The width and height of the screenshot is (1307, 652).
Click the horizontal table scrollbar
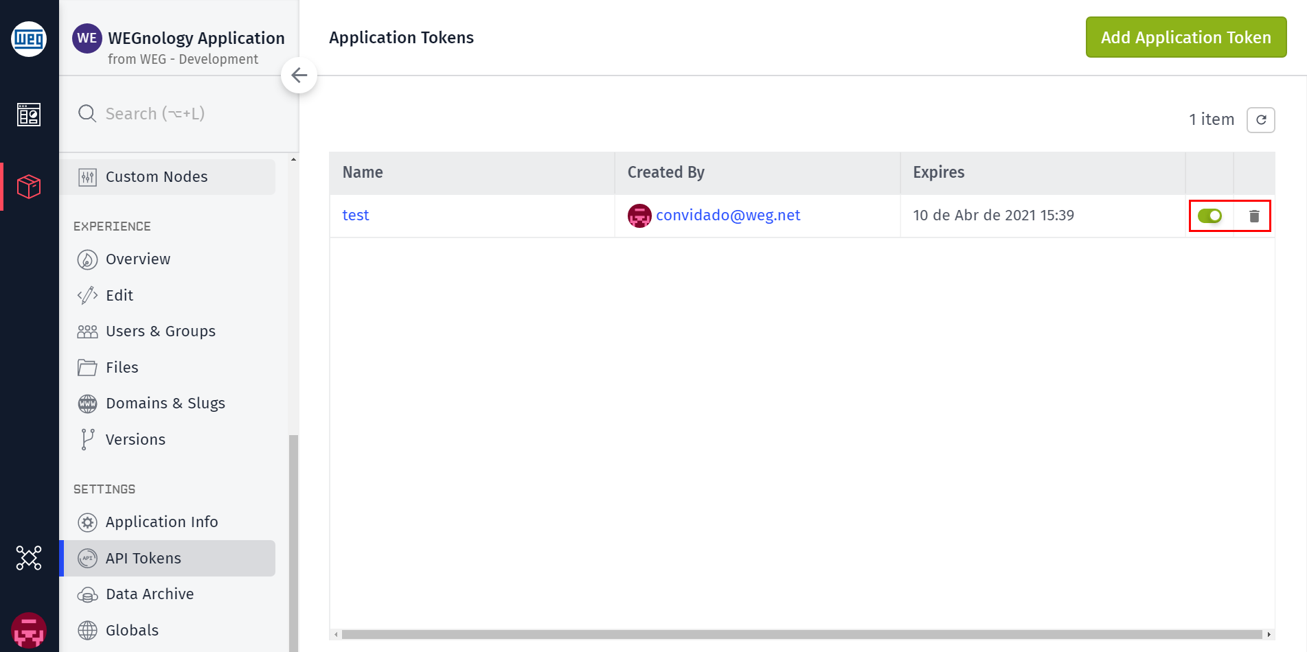click(x=802, y=635)
